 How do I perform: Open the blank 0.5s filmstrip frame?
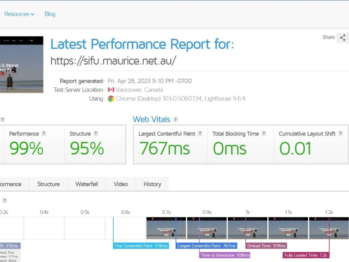pyautogui.click(x=85, y=228)
